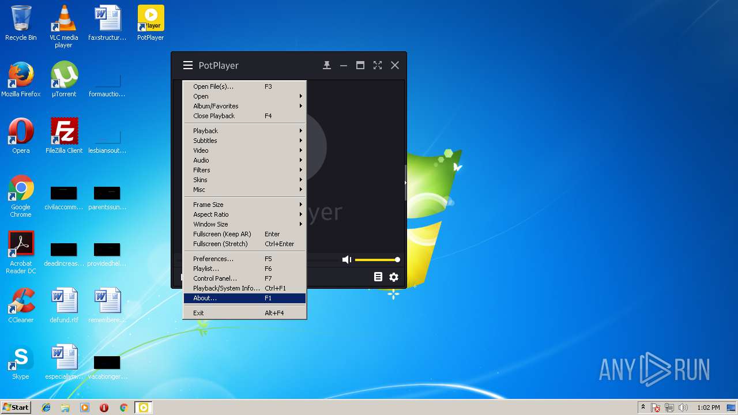The height and width of the screenshot is (415, 738).
Task: Select the Acrobat Reader DC desktop icon
Action: coord(21,252)
